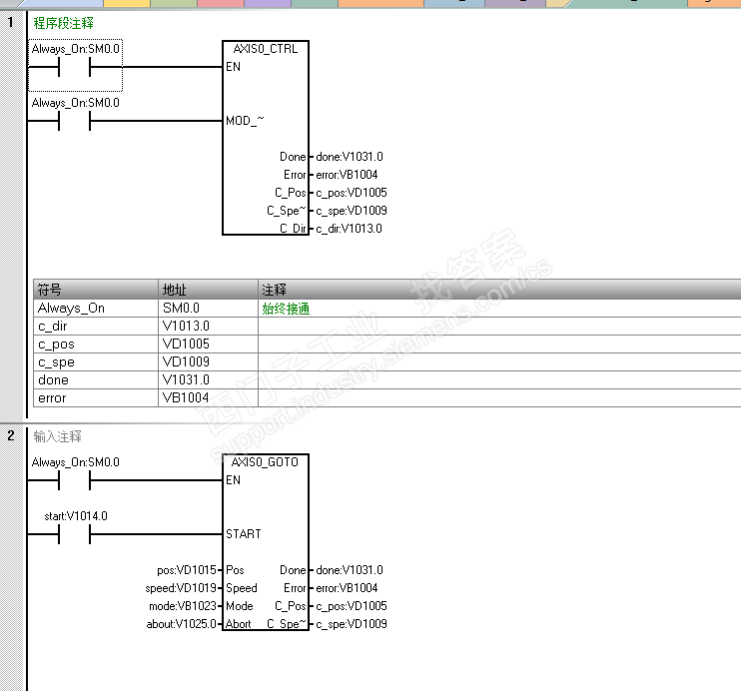Screen dimensions: 741x691
Task: Select c_spe:VD1009 operand on AXIS0_GOTO
Action: tap(352, 624)
